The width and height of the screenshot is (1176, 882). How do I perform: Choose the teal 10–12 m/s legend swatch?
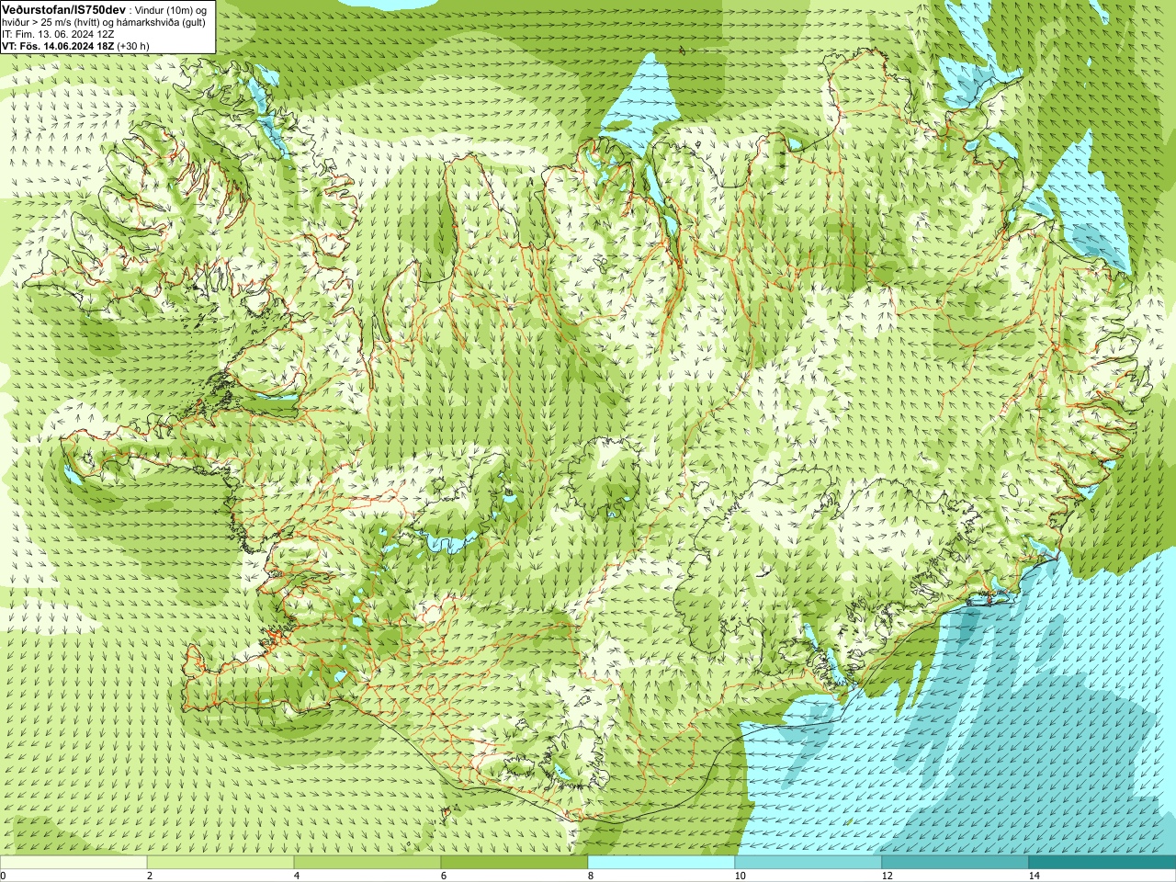pos(808,863)
